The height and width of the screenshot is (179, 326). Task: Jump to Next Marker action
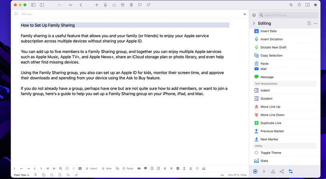[x=285, y=139]
